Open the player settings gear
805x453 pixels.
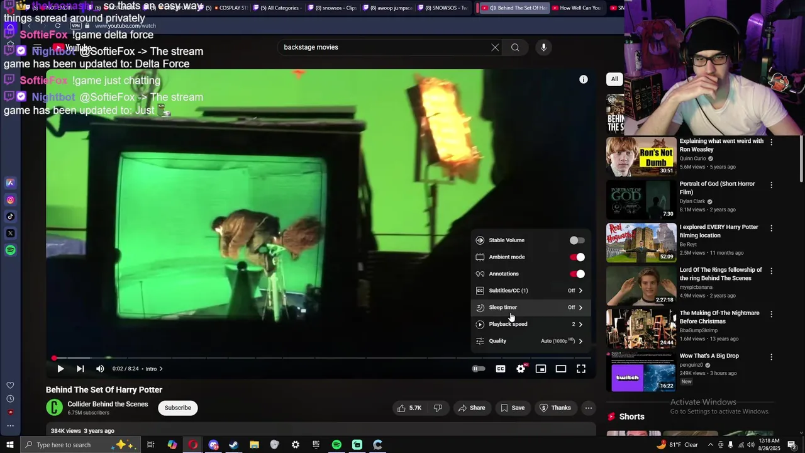[521, 369]
